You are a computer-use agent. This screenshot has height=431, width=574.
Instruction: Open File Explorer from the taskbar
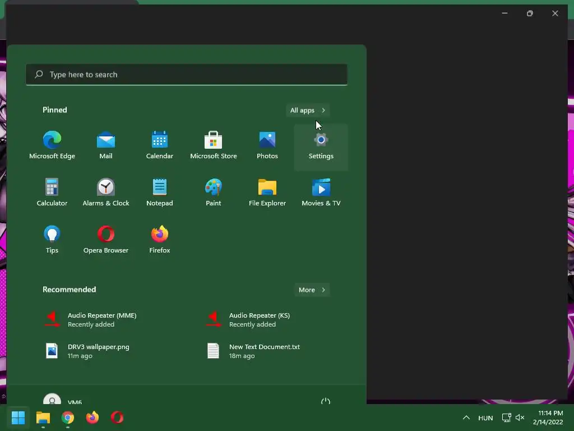pyautogui.click(x=43, y=418)
